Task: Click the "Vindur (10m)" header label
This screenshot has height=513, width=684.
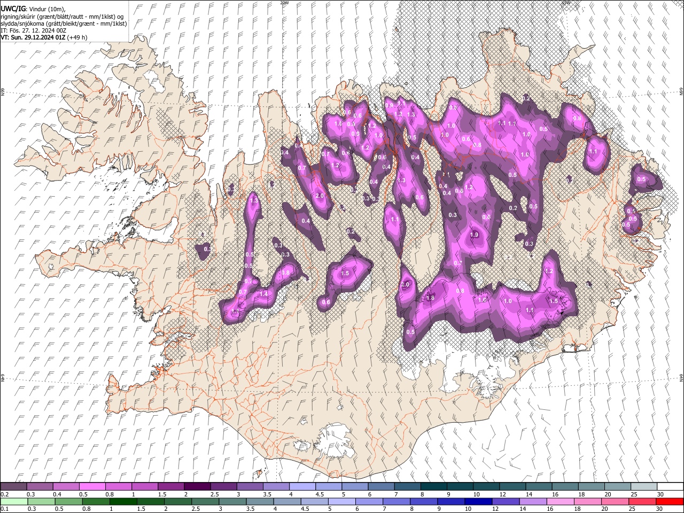Action: click(x=47, y=9)
